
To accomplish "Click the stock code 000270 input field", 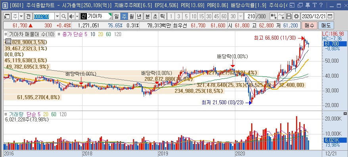I will [x=44, y=16].
